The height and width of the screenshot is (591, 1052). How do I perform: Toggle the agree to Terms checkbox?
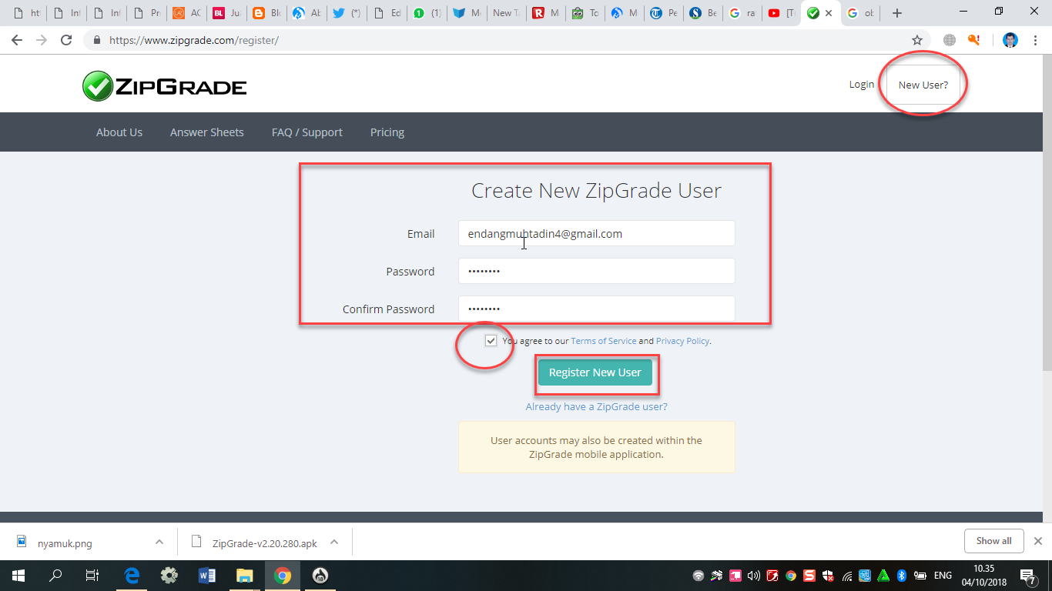pos(491,341)
